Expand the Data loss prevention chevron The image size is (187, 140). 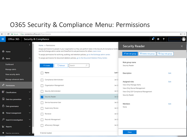tap(30, 99)
